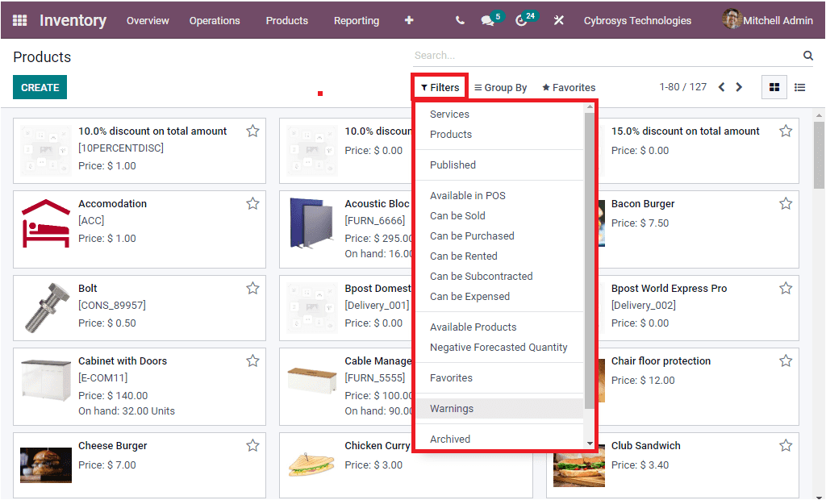Click Mitchell Admin profile picture

[732, 19]
